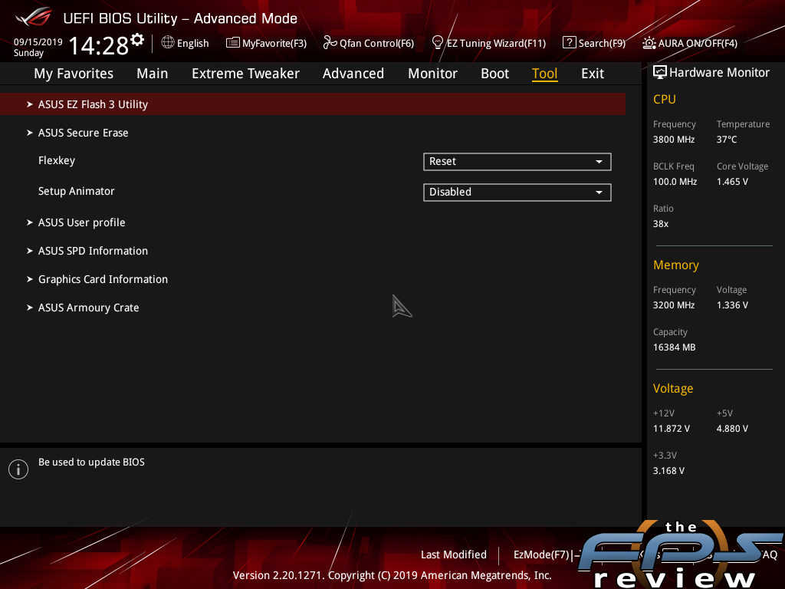Expand ASUS Armoury Crate submenu
Screen dimensions: 785x589
coord(89,308)
